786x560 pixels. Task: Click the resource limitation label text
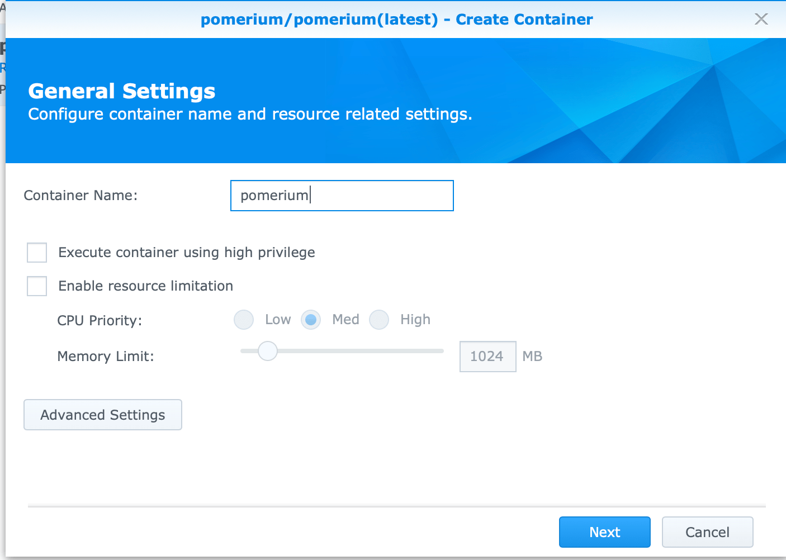pos(145,286)
